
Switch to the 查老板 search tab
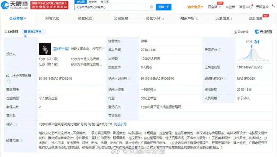93,2
